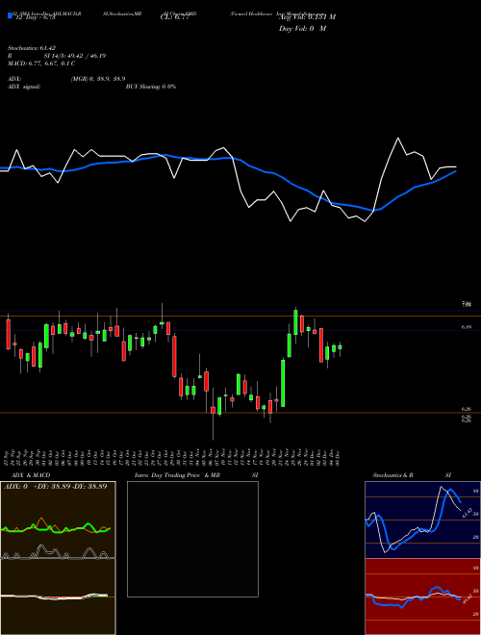Click the blue 12-day SMA legend square
The width and height of the screenshot is (481, 635).
point(10,15)
